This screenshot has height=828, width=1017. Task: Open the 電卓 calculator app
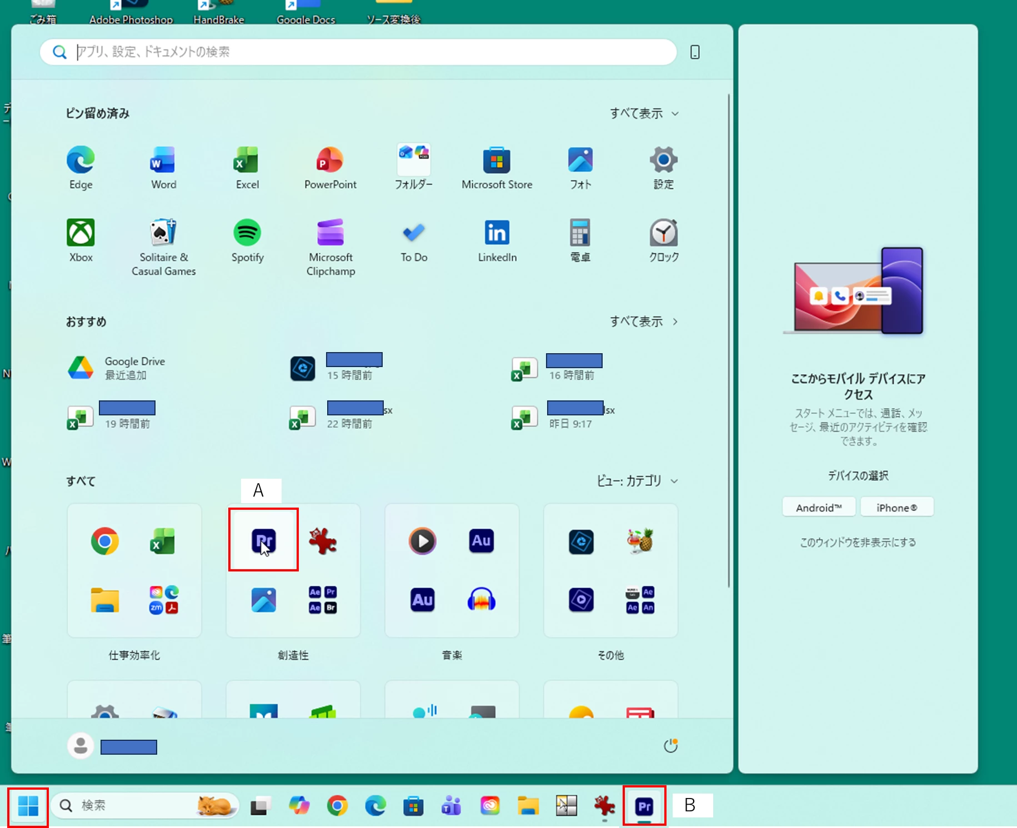[580, 240]
